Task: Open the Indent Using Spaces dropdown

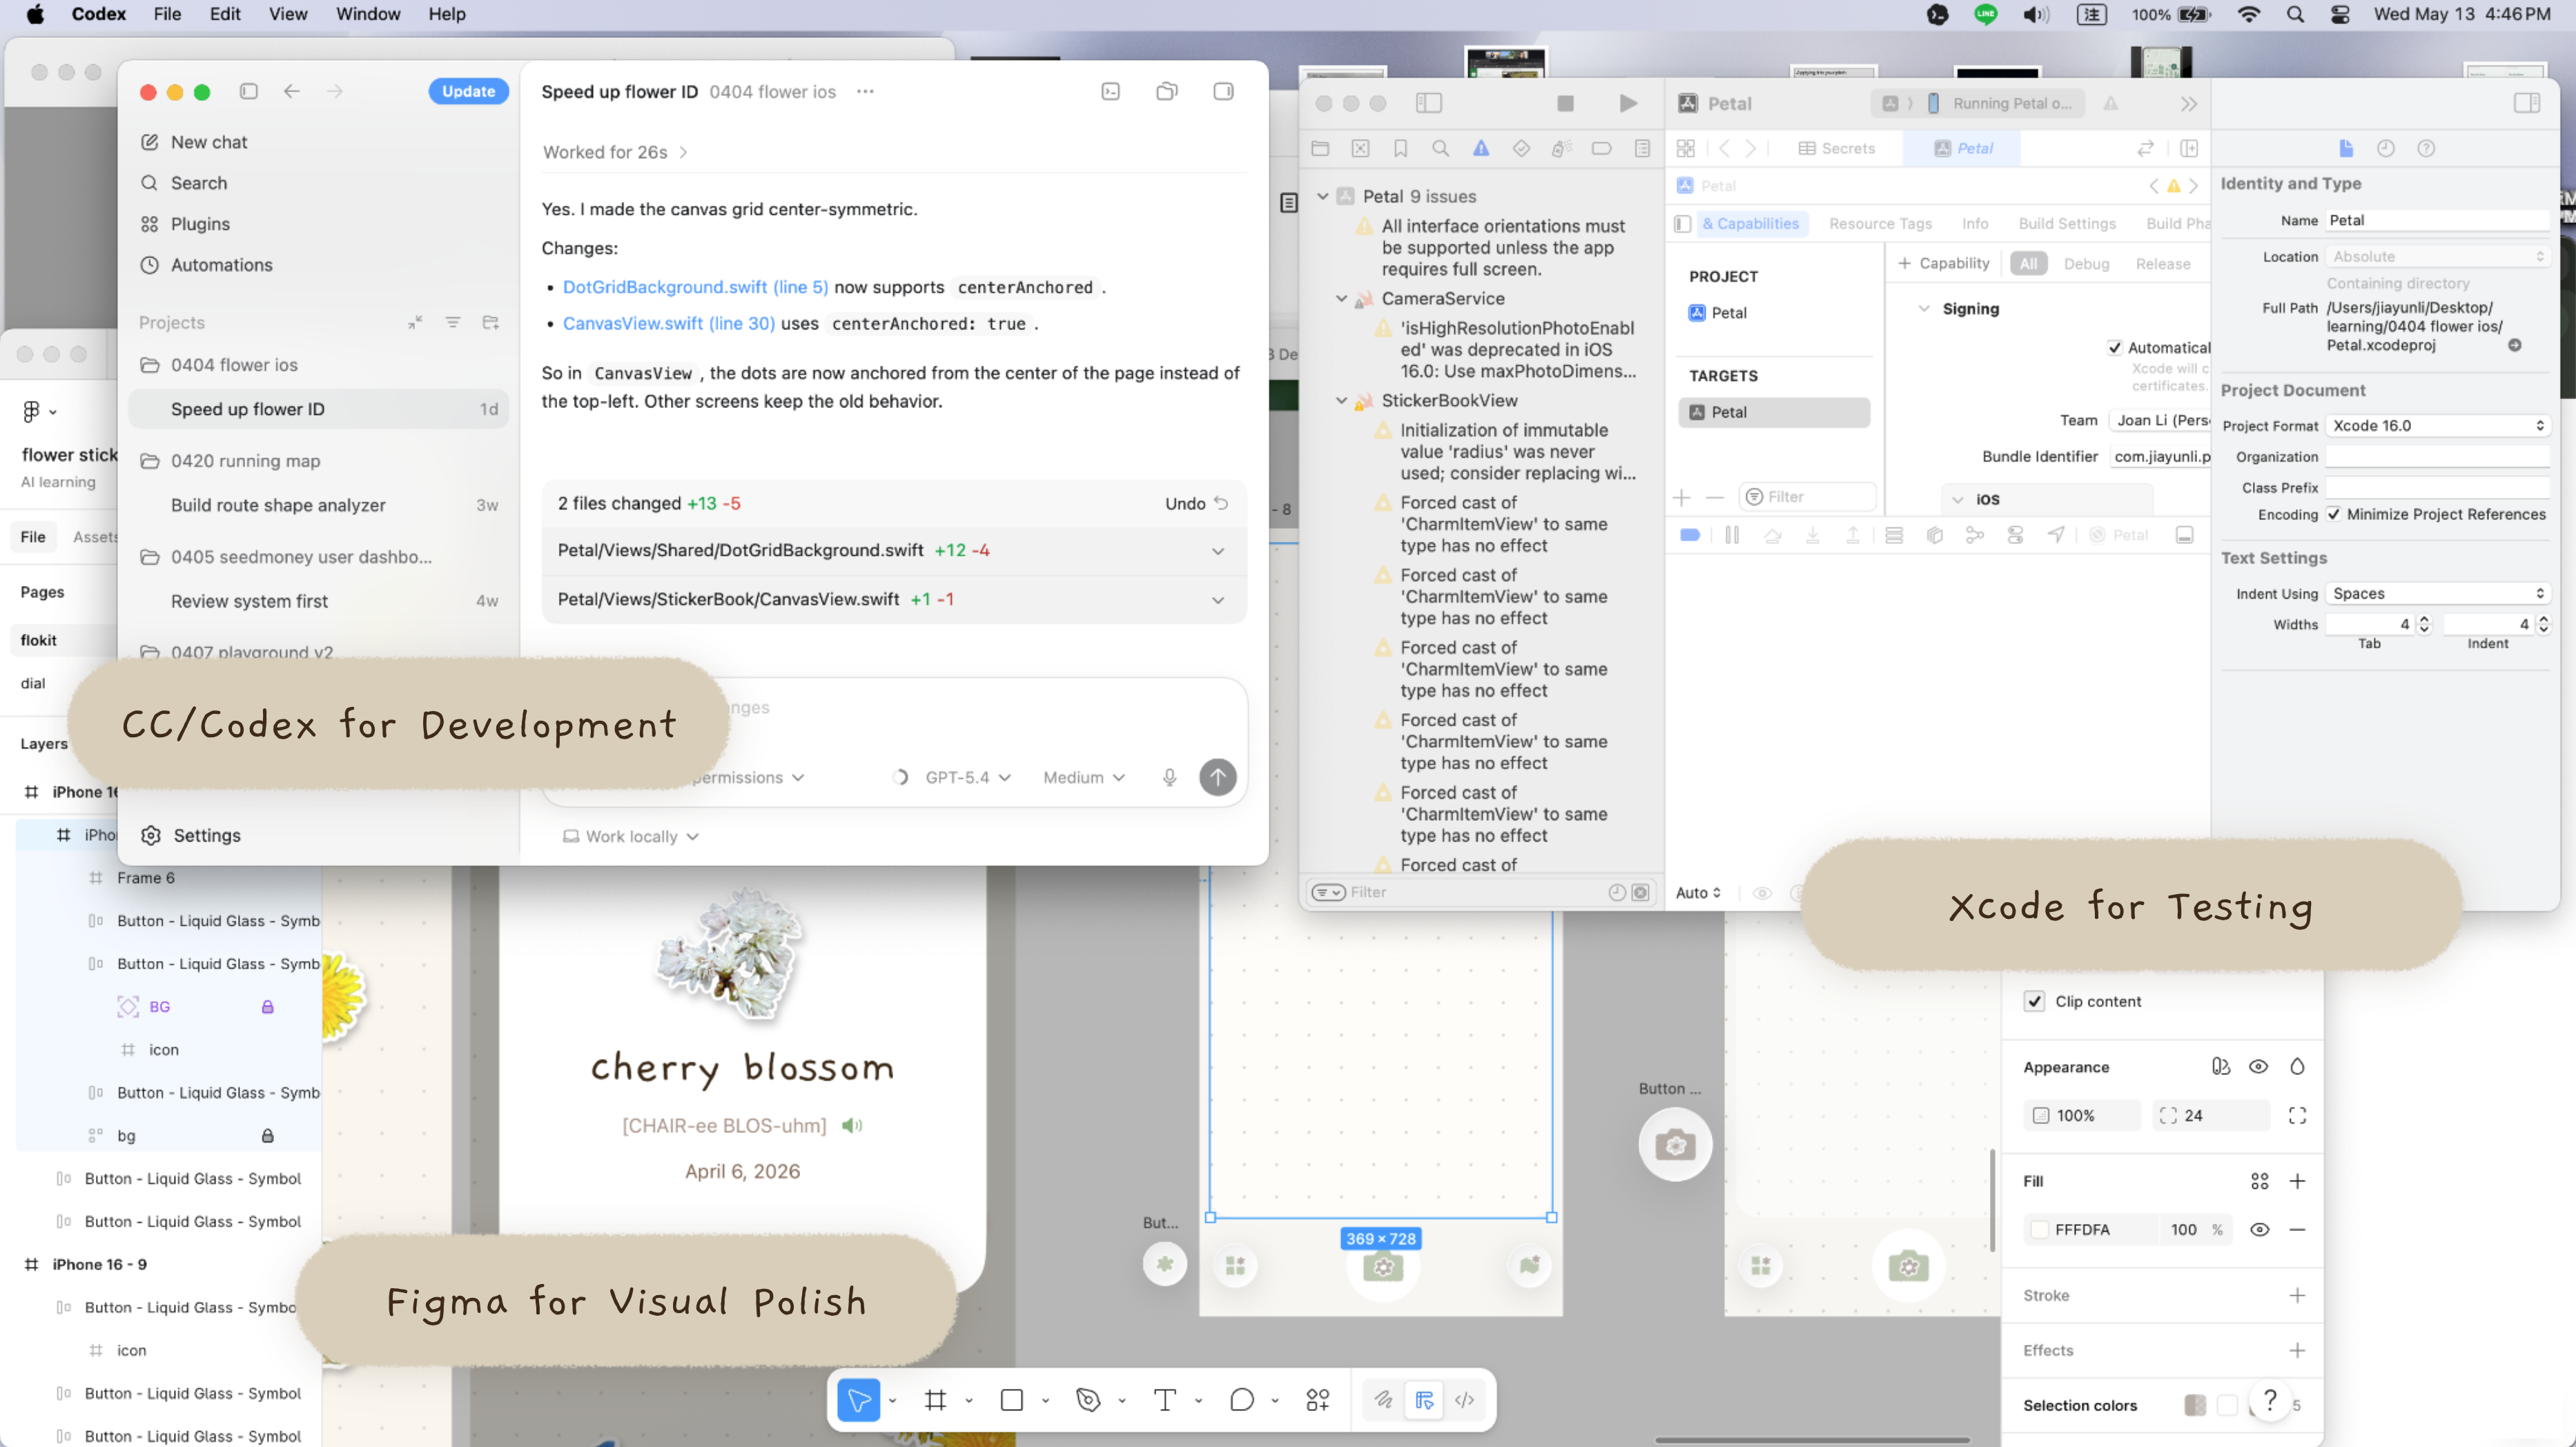Action: click(x=2437, y=593)
